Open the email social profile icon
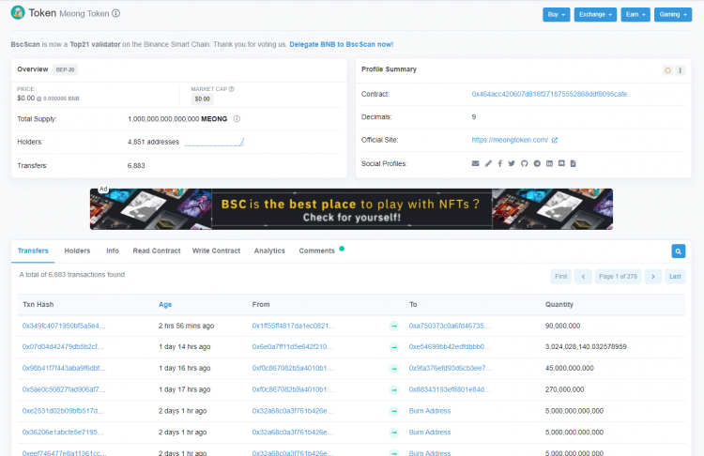This screenshot has width=704, height=456. point(476,164)
